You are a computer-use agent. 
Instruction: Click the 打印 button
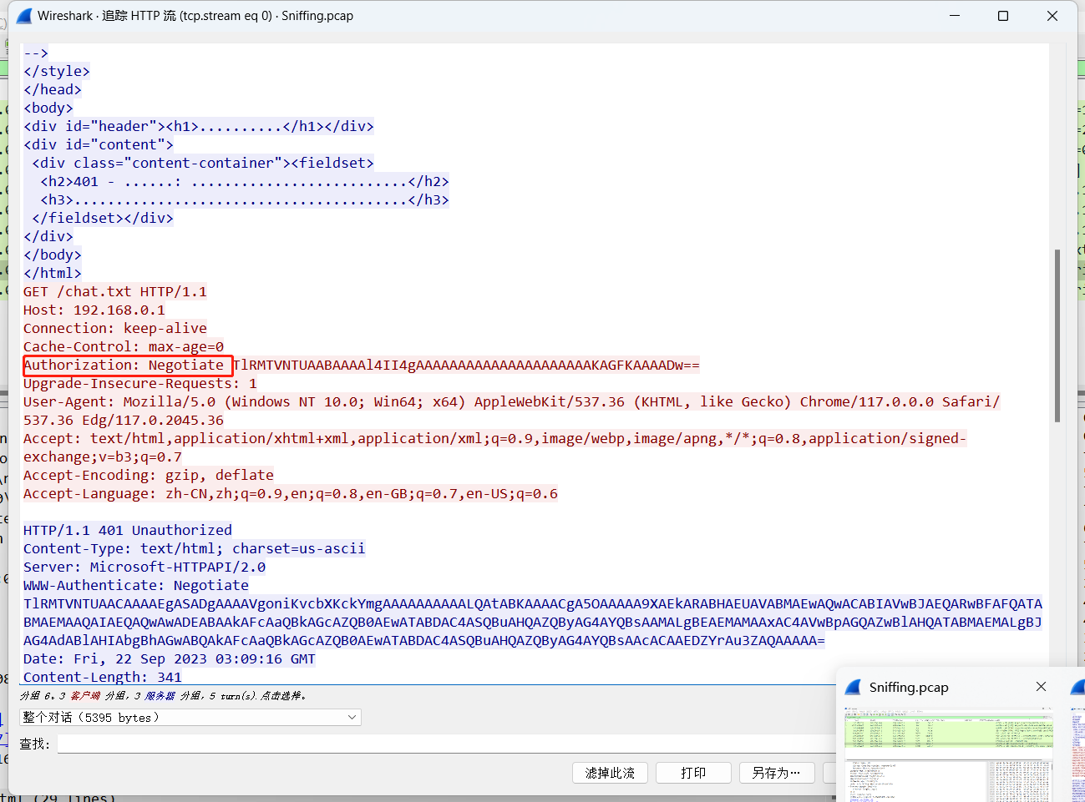point(694,773)
